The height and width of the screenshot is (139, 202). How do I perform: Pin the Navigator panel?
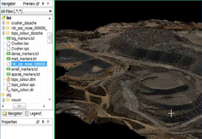click(x=43, y=4)
